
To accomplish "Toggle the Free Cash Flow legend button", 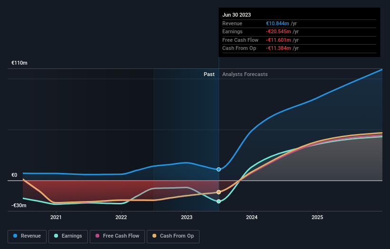I will [x=117, y=236].
